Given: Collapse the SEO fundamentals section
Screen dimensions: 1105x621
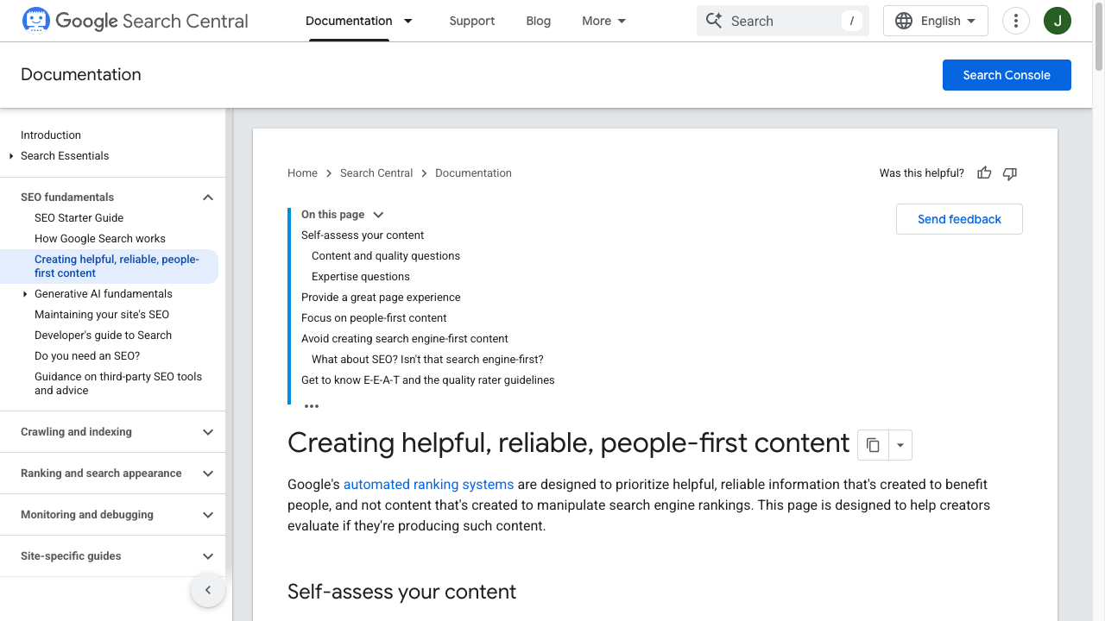Looking at the screenshot, I should click(x=208, y=198).
